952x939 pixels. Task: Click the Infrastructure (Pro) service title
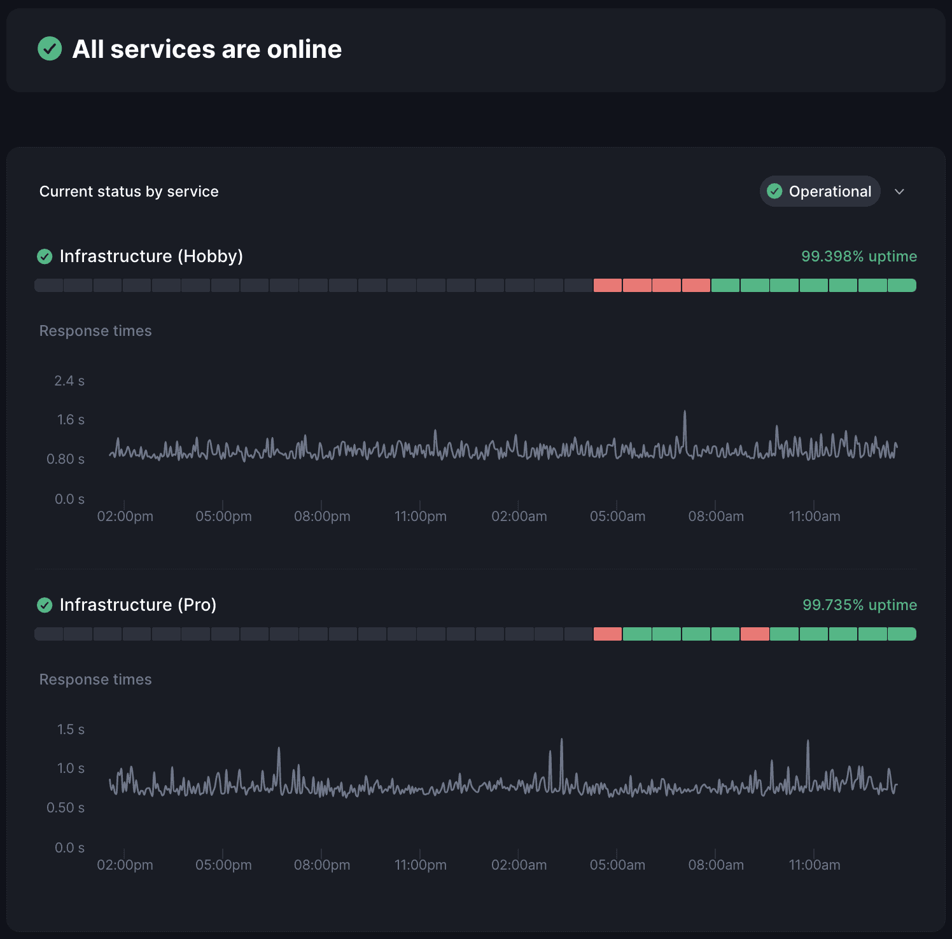tap(138, 604)
